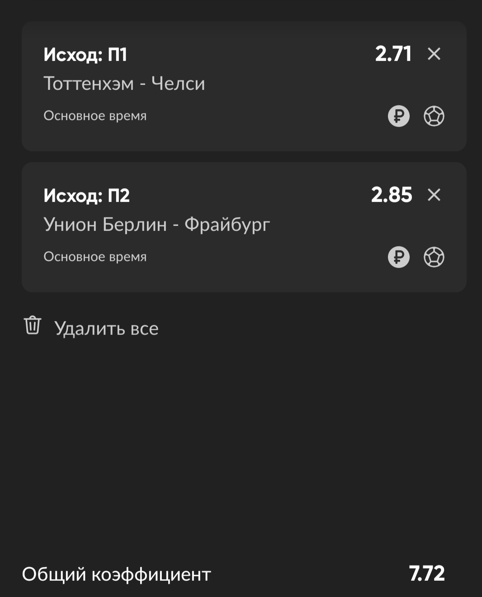The image size is (482, 597).
Task: Click the trash can icon
Action: [x=33, y=325]
